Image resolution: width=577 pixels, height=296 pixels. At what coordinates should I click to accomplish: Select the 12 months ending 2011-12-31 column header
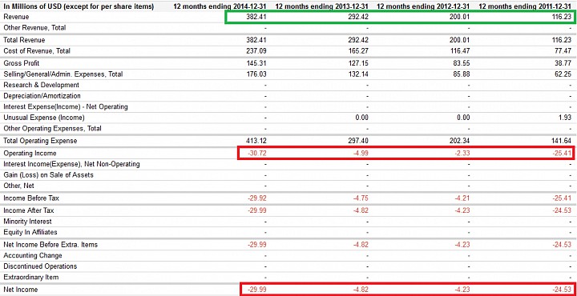(x=525, y=6)
